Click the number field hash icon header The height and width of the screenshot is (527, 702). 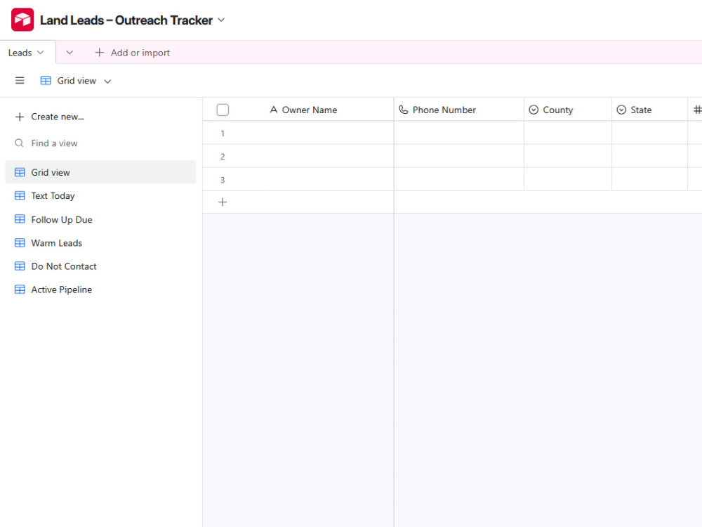coord(697,110)
